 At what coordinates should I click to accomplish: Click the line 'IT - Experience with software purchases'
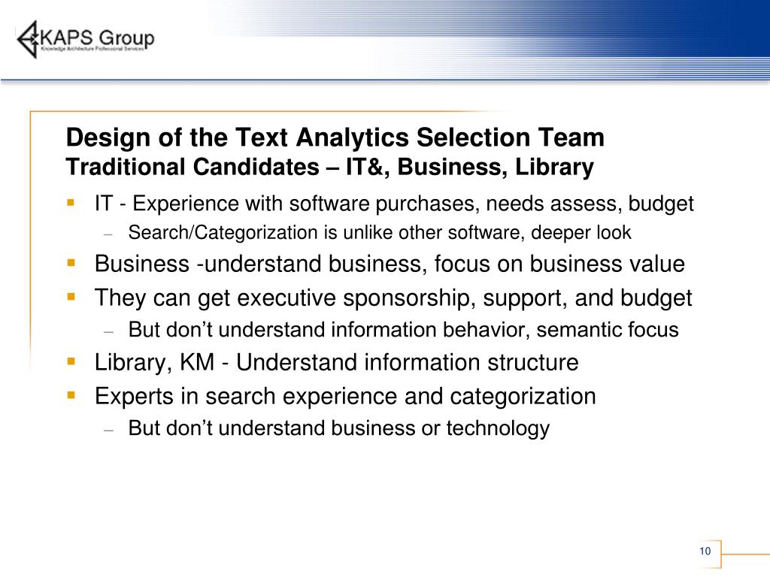[x=394, y=204]
